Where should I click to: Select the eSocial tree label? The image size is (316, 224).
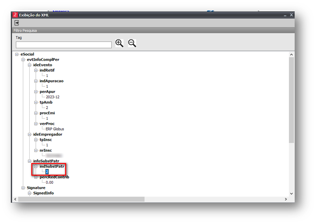click(27, 54)
